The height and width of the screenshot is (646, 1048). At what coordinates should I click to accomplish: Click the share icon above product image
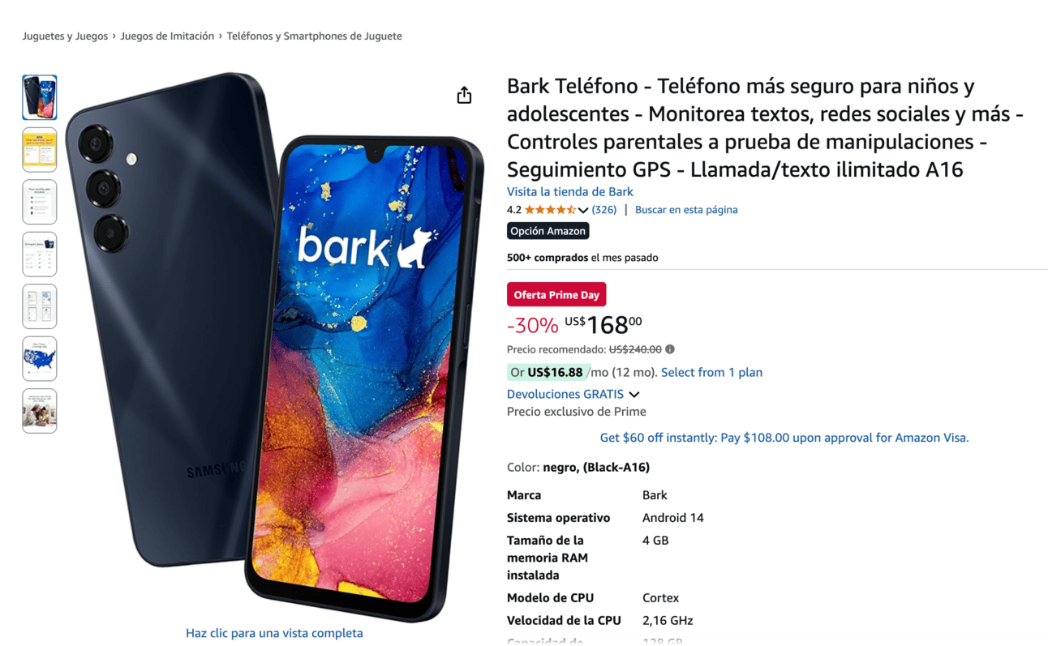[x=464, y=96]
